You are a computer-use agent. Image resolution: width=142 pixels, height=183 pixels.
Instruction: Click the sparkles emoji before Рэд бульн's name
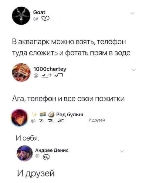35,115
